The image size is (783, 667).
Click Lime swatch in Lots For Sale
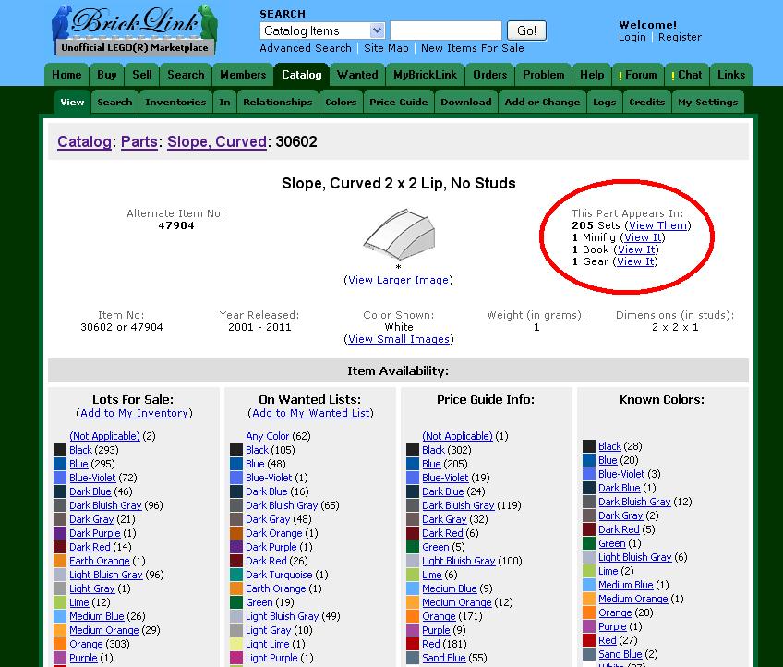coord(60,602)
